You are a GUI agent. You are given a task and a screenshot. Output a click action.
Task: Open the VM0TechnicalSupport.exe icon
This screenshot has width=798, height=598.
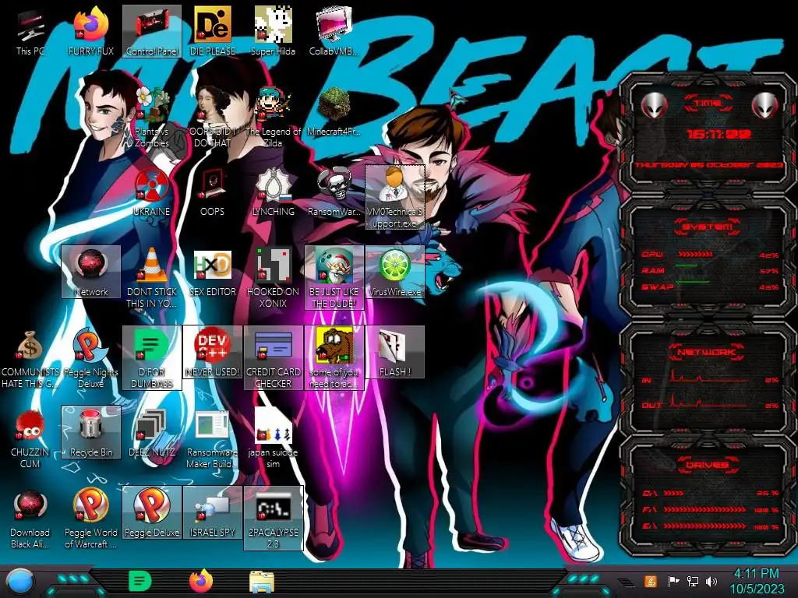click(x=394, y=197)
